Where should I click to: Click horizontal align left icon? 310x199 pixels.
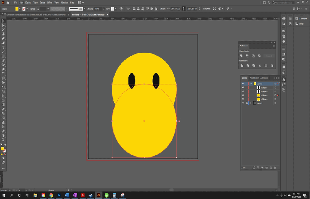point(134,9)
